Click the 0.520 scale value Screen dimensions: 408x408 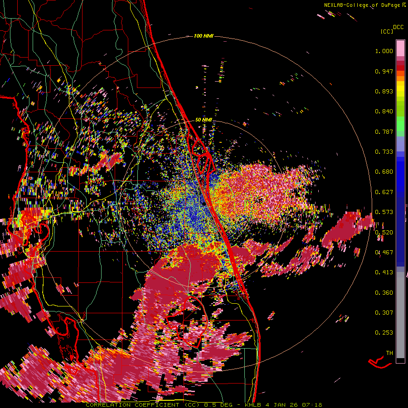[384, 232]
